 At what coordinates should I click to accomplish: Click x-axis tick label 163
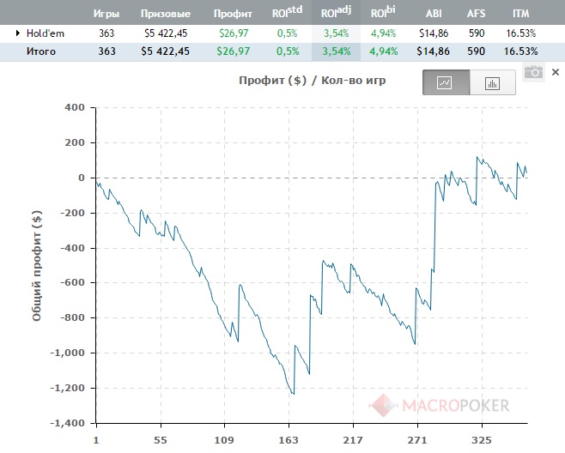(x=289, y=440)
